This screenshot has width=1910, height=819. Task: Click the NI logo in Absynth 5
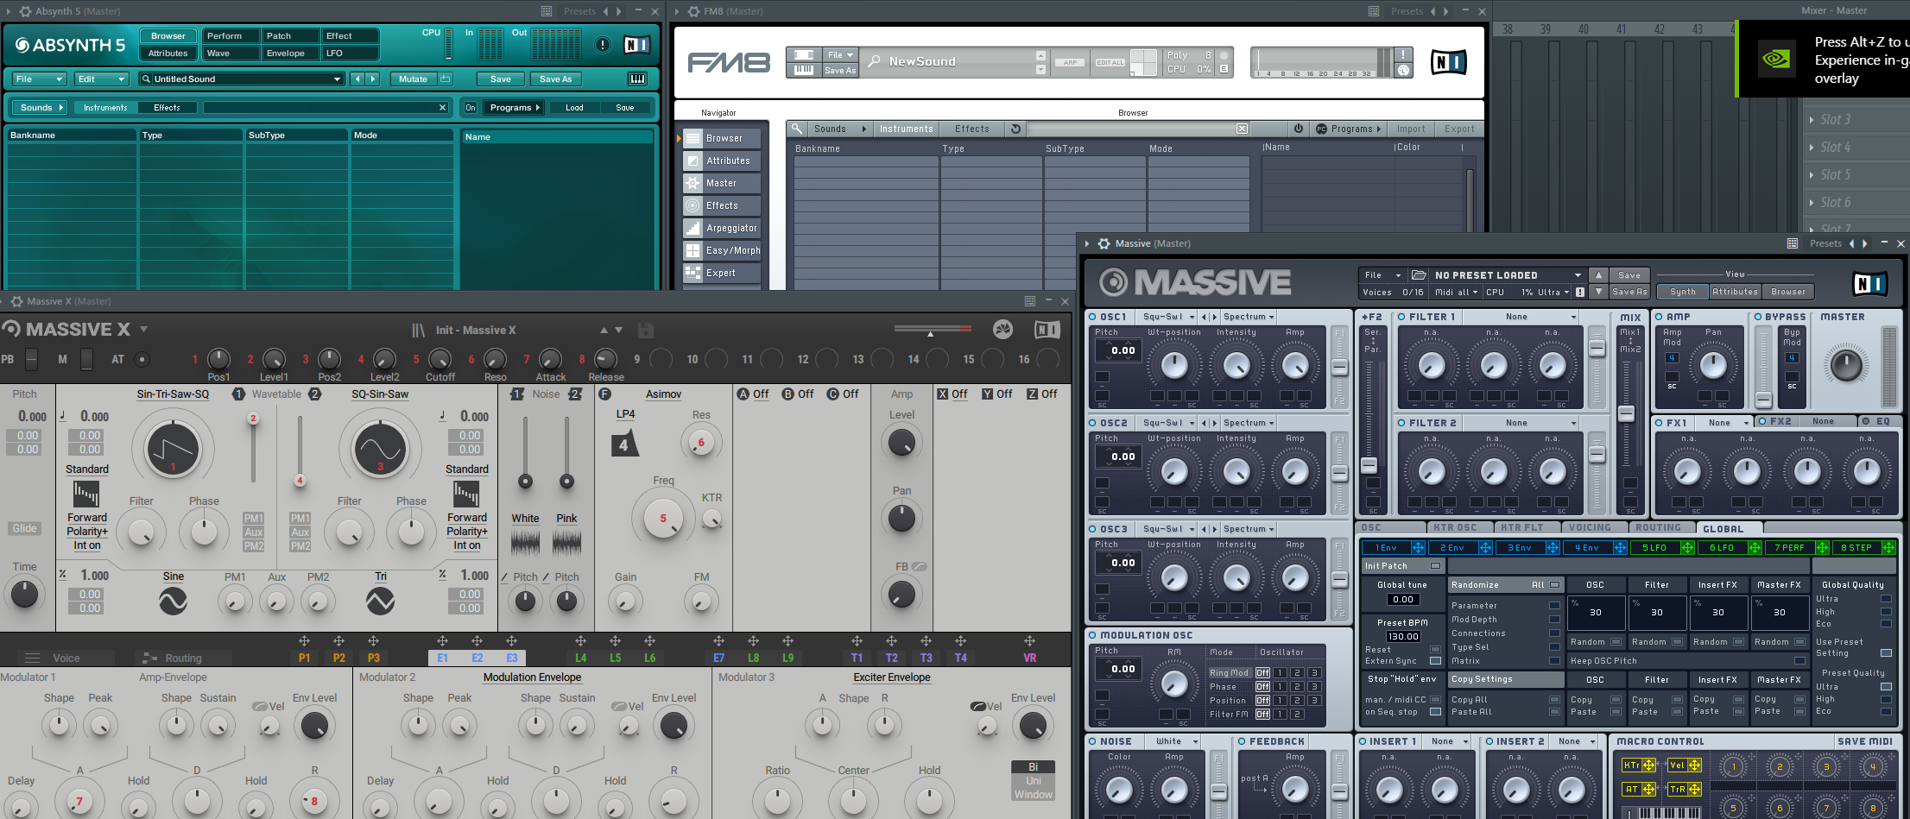tap(636, 45)
